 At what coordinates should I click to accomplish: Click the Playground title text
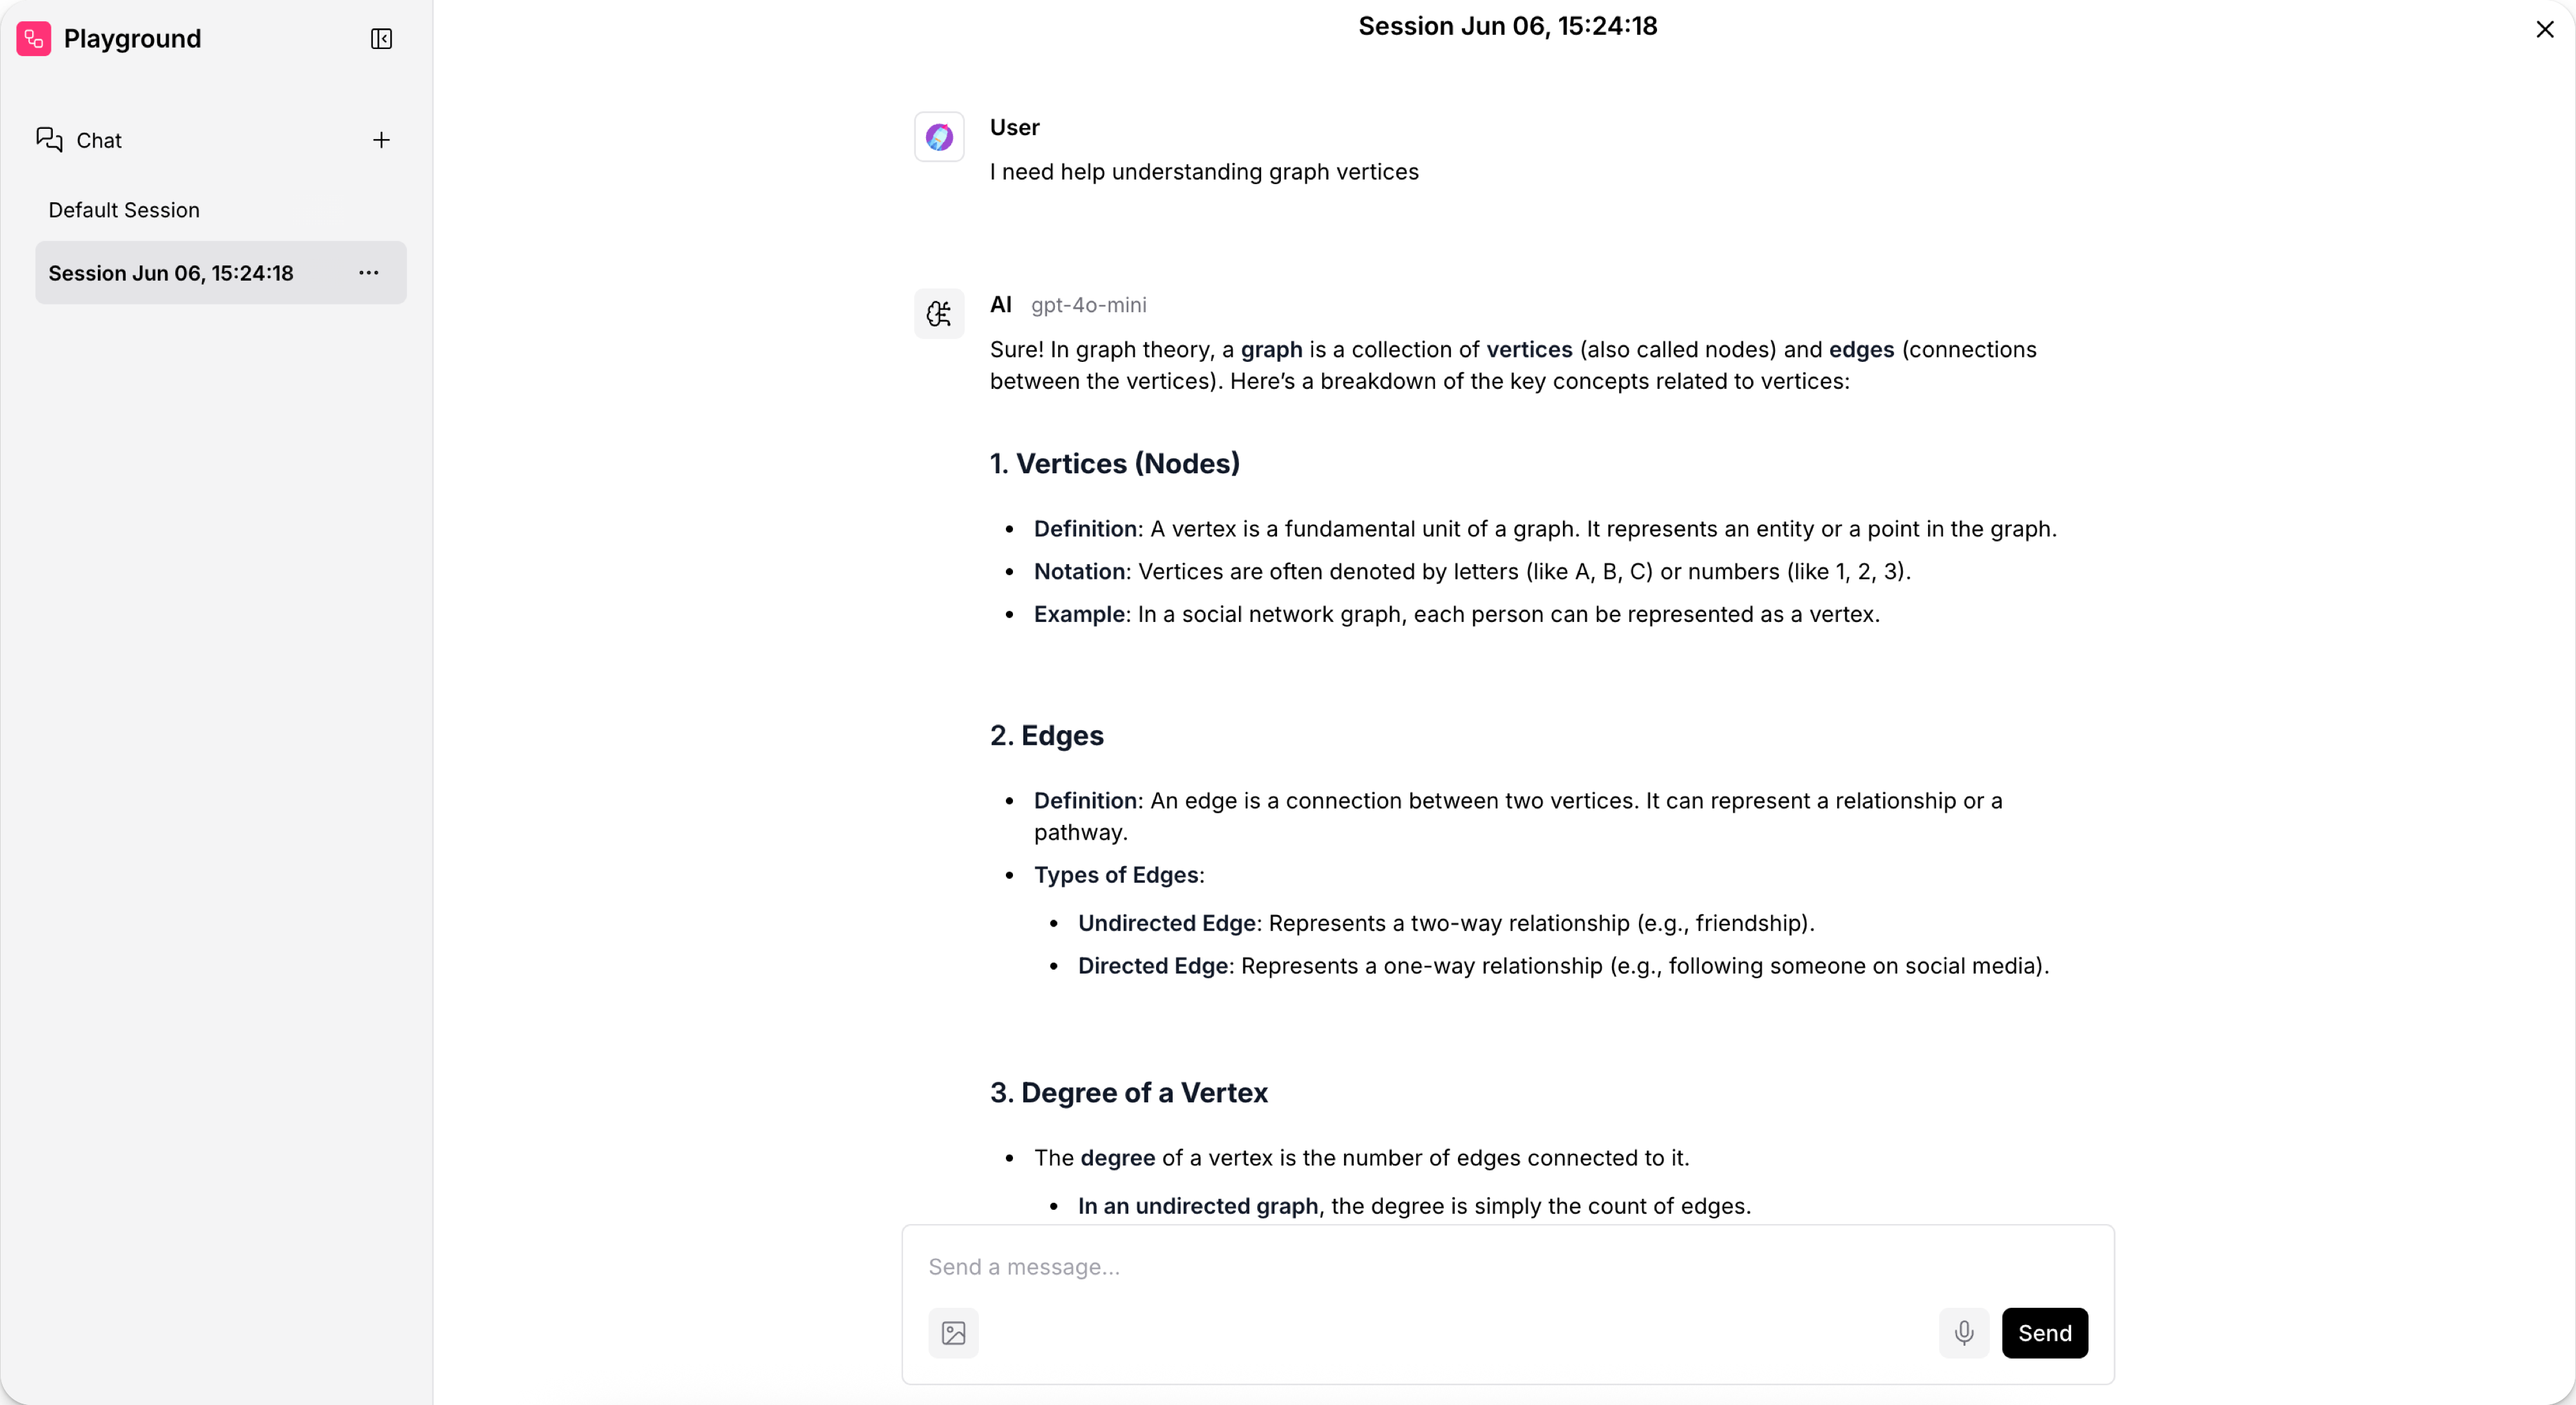(133, 39)
